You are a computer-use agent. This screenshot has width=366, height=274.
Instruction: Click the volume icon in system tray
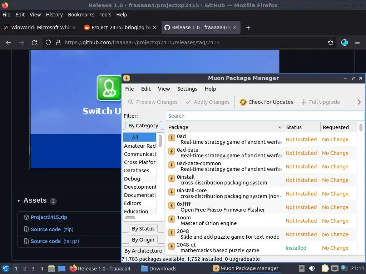(x=312, y=268)
